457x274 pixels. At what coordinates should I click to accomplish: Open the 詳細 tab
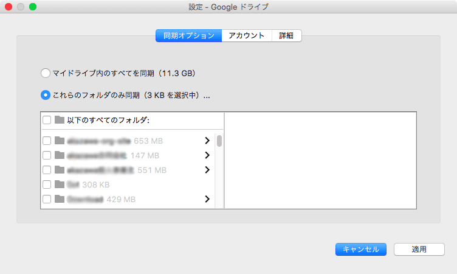coord(286,36)
